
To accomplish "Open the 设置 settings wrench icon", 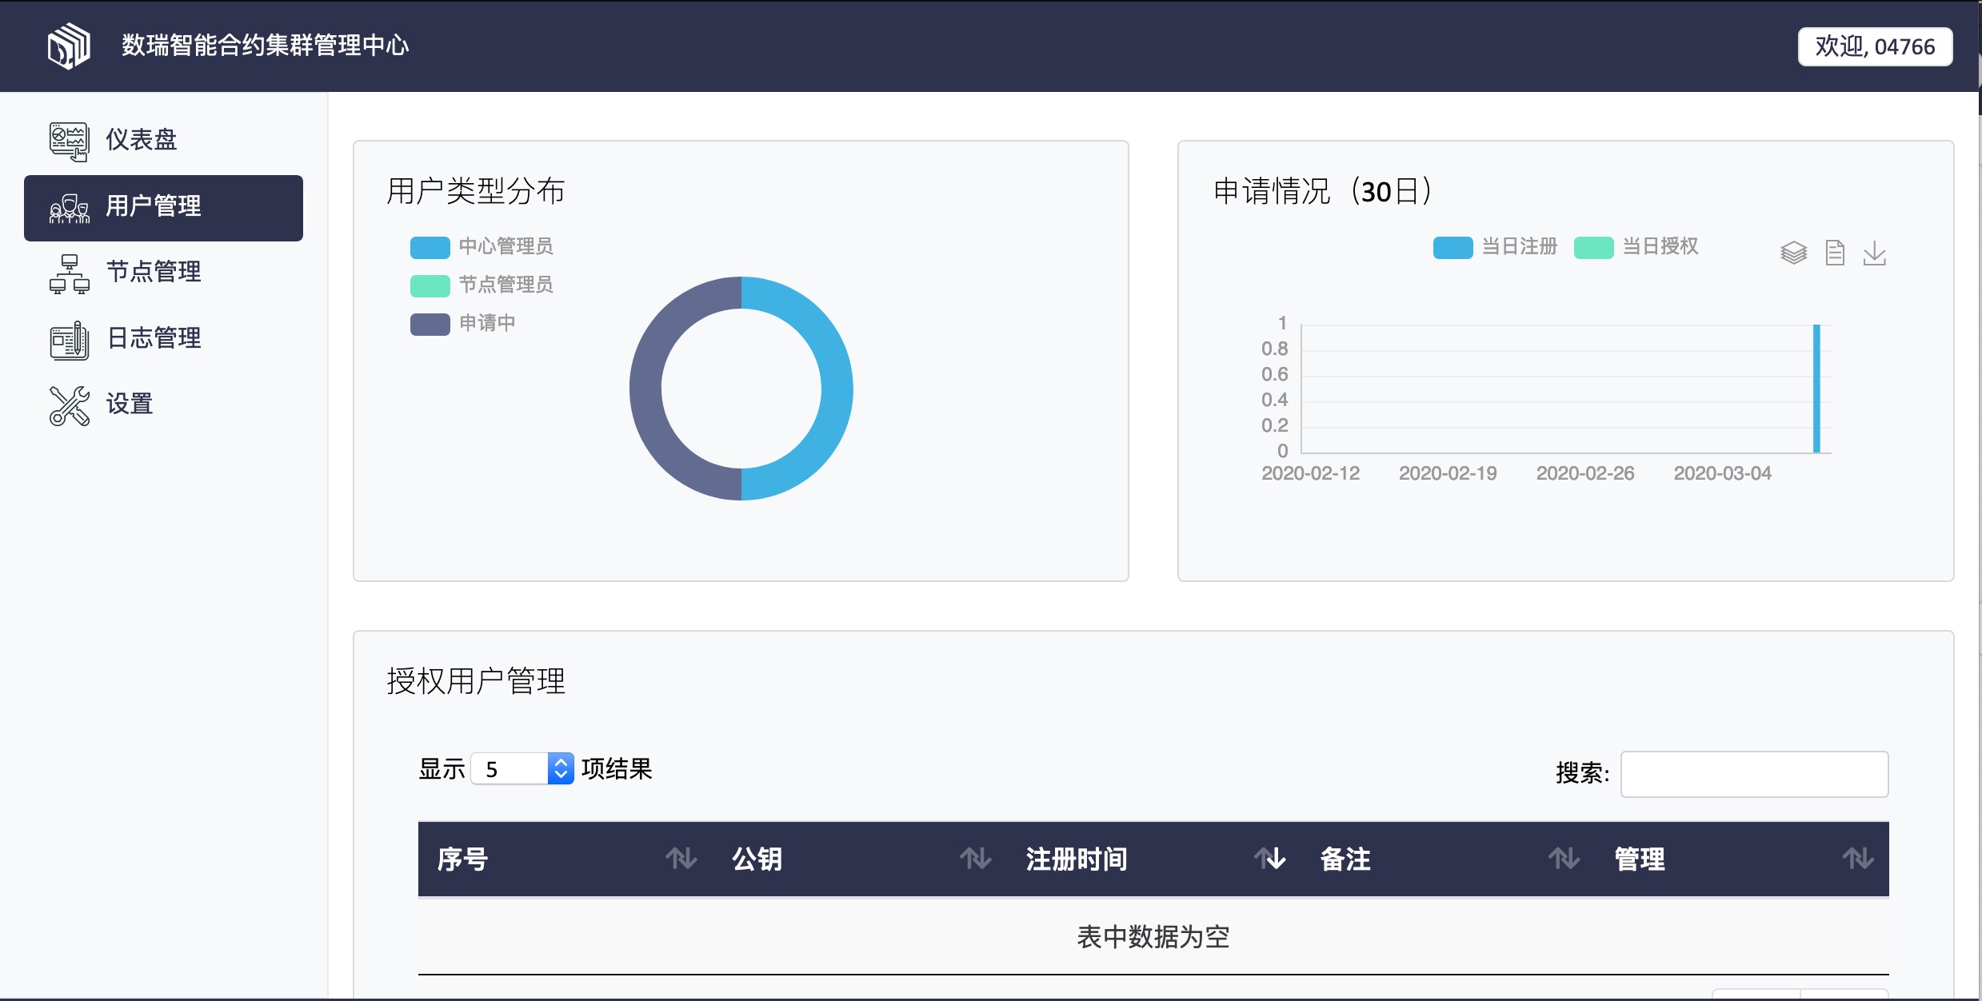I will 69,405.
